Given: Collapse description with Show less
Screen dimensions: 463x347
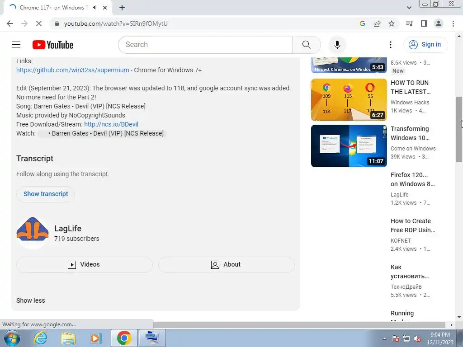Looking at the screenshot, I should pos(30,300).
